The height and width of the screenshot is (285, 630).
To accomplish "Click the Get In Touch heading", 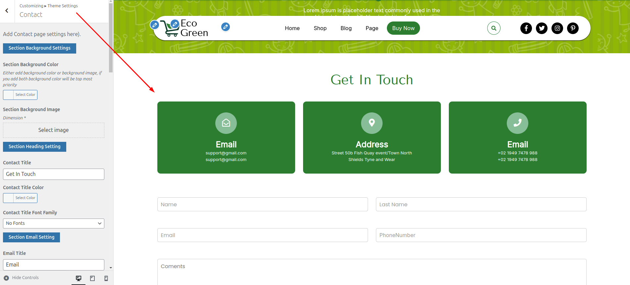I will (x=372, y=80).
